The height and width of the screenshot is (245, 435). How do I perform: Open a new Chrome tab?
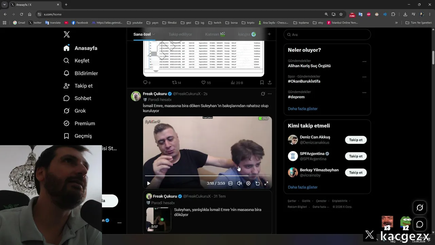[x=66, y=4]
